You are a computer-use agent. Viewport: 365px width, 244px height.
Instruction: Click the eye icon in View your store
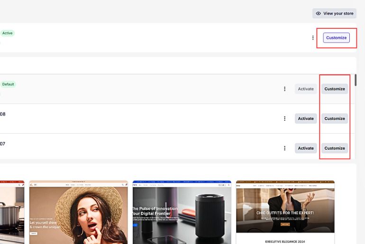coord(318,13)
